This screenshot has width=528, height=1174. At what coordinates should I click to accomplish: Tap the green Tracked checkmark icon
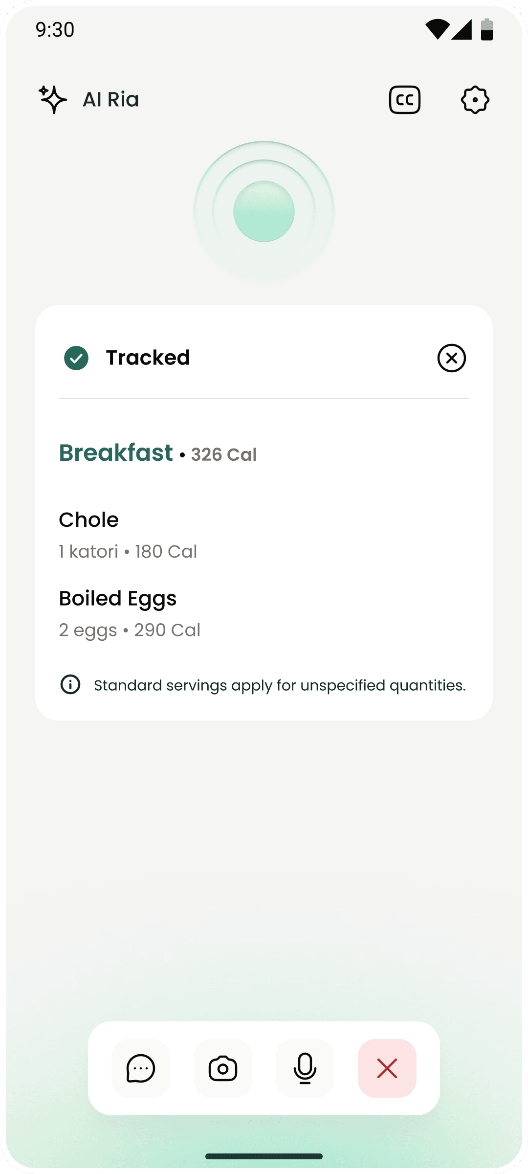point(76,358)
